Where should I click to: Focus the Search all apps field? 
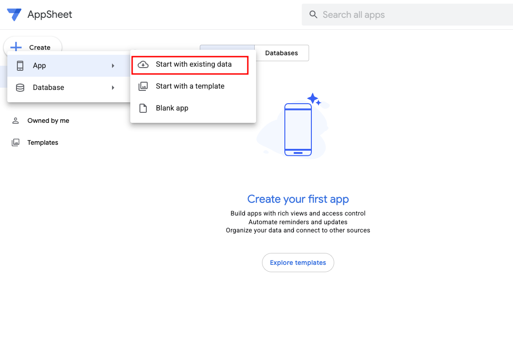[x=407, y=15]
